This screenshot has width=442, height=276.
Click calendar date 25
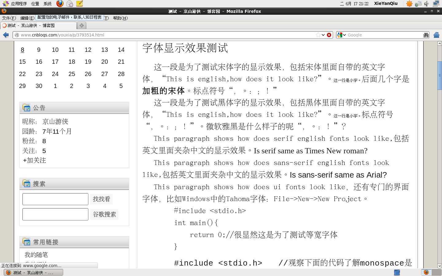72,74
